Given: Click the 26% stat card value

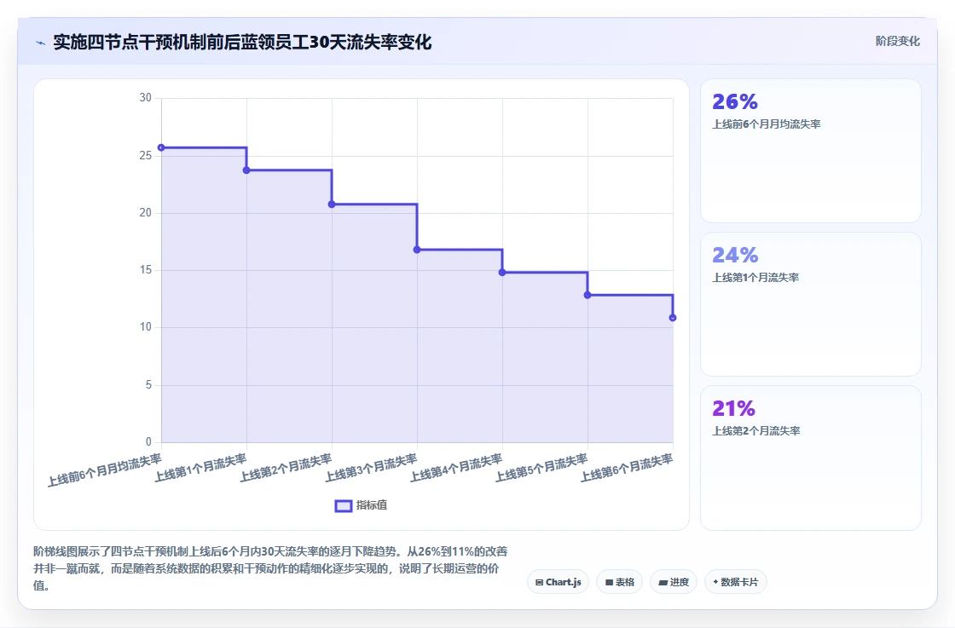Looking at the screenshot, I should (735, 101).
